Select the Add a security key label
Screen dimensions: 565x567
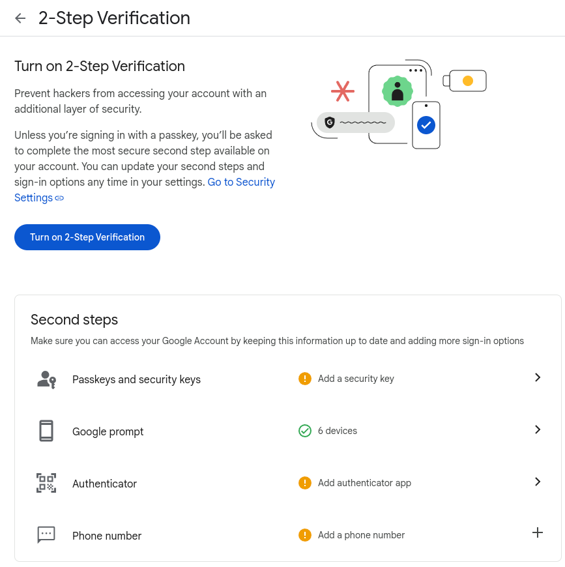(356, 379)
